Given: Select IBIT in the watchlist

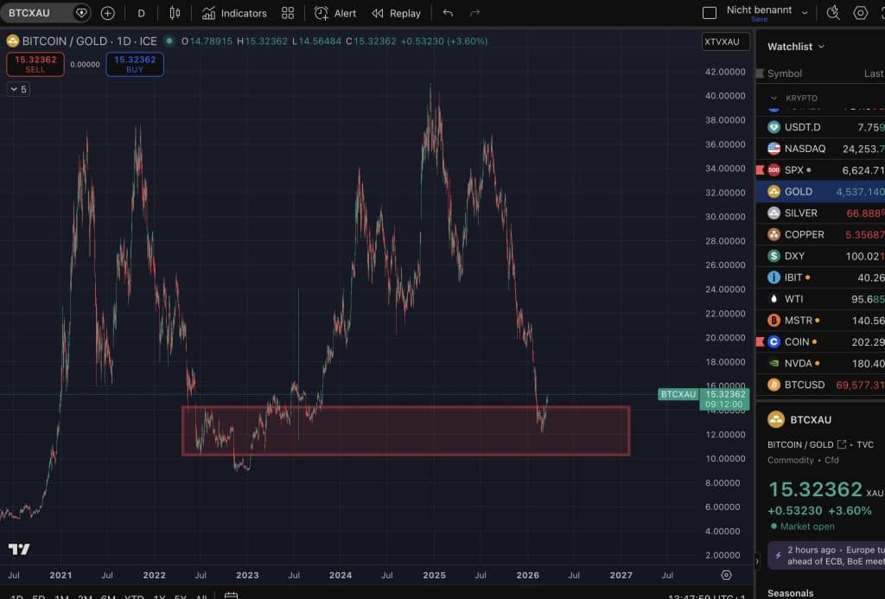Looking at the screenshot, I should pyautogui.click(x=821, y=277).
